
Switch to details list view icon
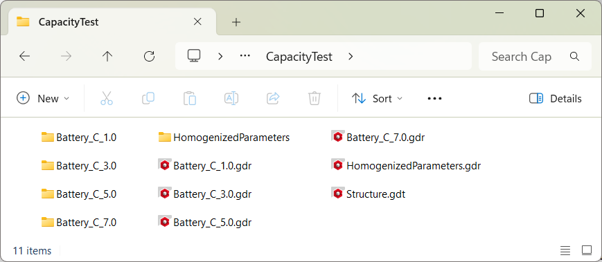coord(565,251)
